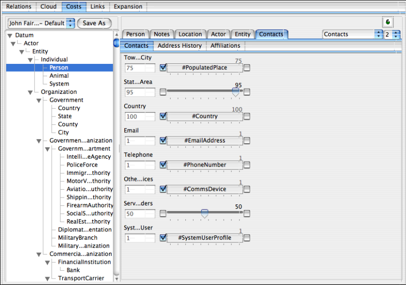The height and width of the screenshot is (285, 406).
Task: Click the Stat...Area value field showing 95
Action: click(x=140, y=92)
